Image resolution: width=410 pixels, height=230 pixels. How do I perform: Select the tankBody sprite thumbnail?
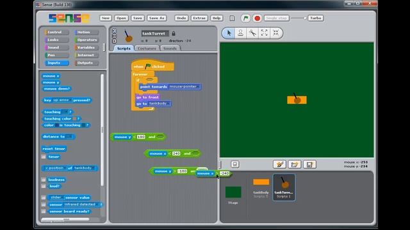pyautogui.click(x=261, y=188)
